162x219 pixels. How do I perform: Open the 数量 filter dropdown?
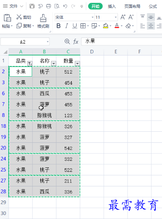click(77, 63)
